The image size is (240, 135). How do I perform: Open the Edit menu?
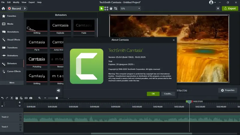(x=9, y=2)
